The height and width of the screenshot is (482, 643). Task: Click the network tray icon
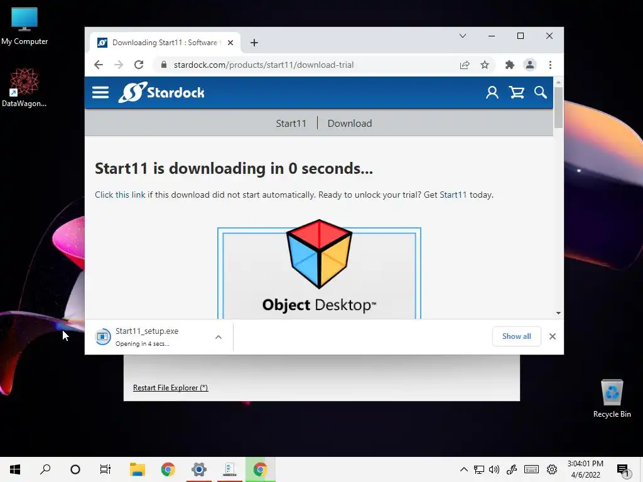479,469
